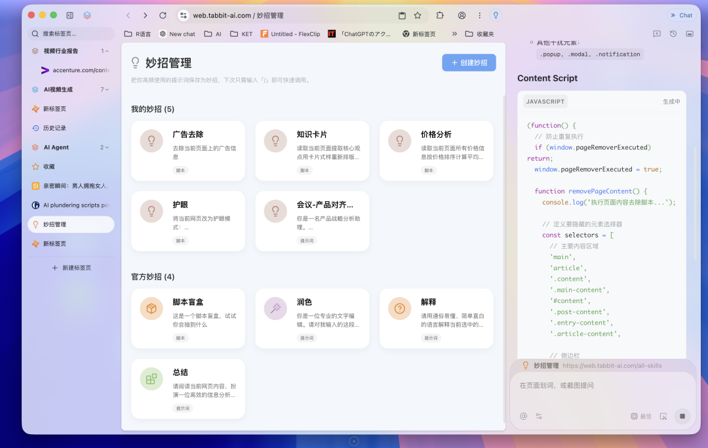Image resolution: width=708 pixels, height=448 pixels.
Task: Open the 会议-产品对齐 skill card
Action: (312, 221)
